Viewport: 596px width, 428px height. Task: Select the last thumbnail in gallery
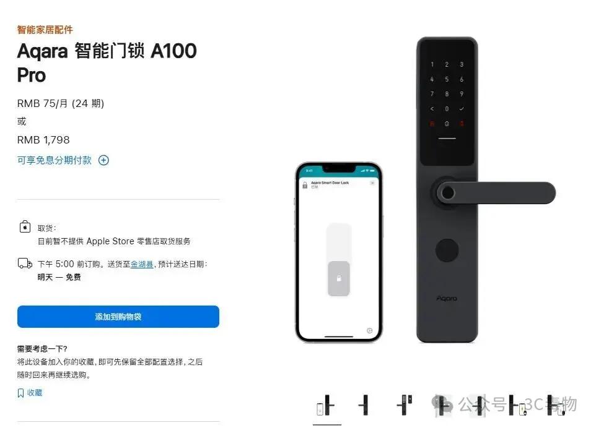pos(556,405)
